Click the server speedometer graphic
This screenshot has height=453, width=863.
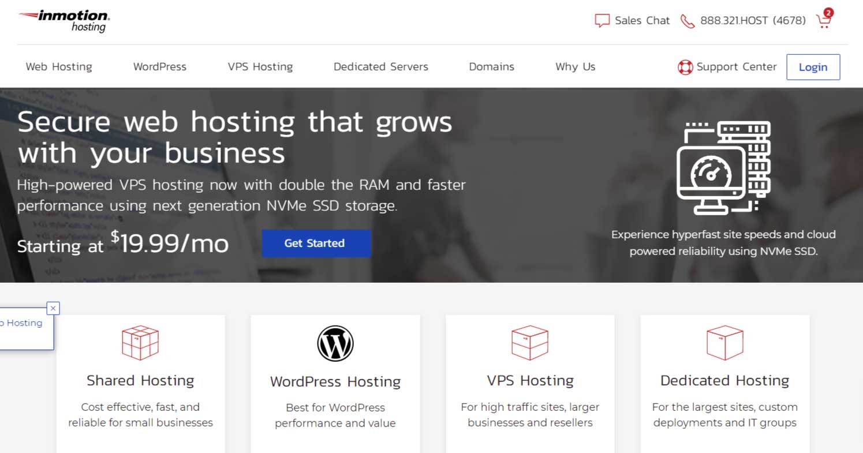click(723, 167)
